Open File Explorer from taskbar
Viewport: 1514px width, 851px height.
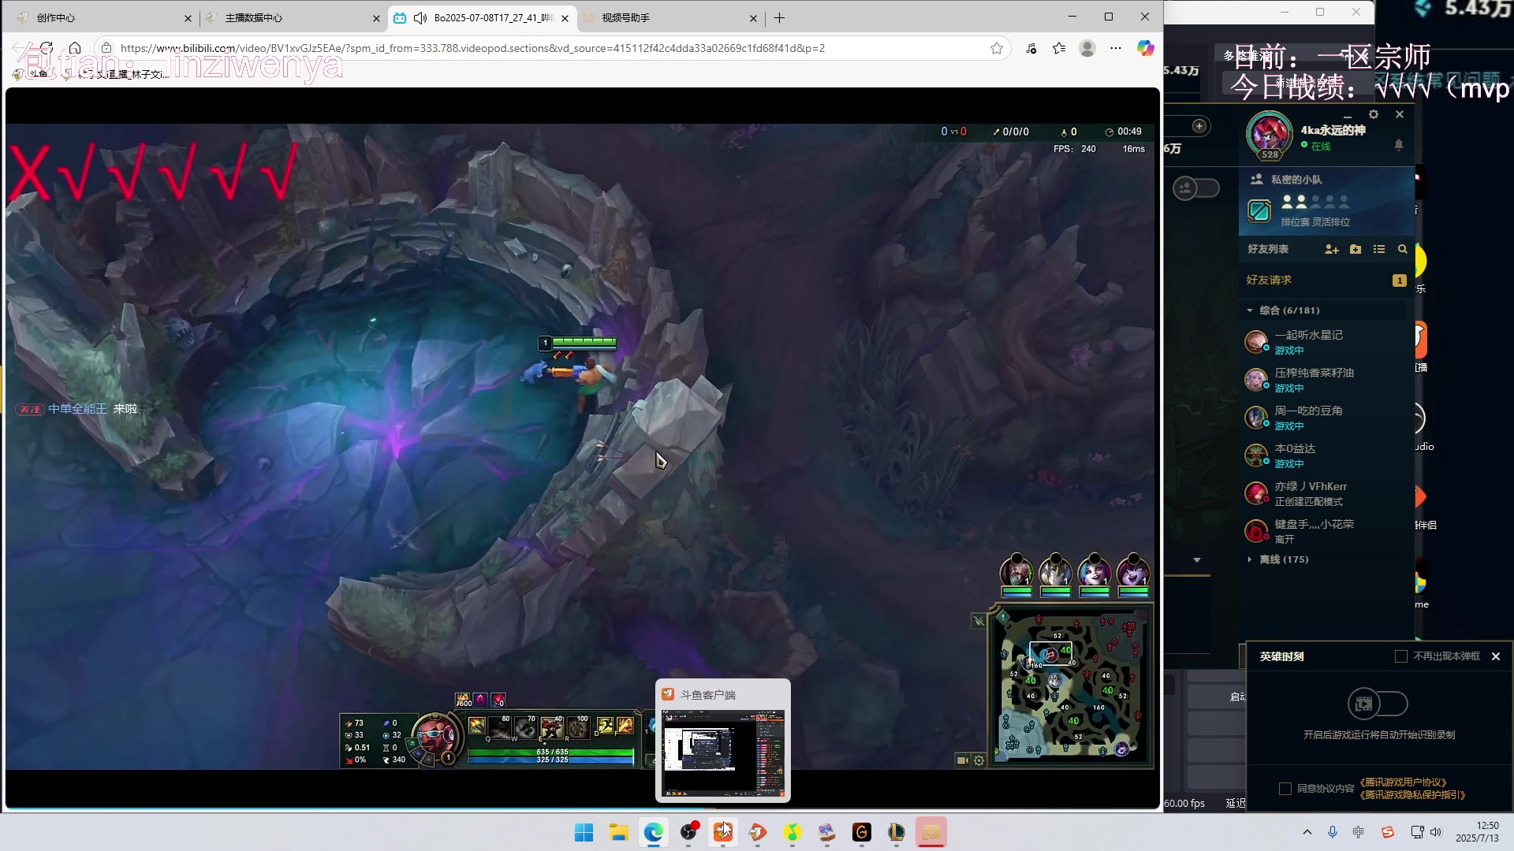pyautogui.click(x=619, y=832)
